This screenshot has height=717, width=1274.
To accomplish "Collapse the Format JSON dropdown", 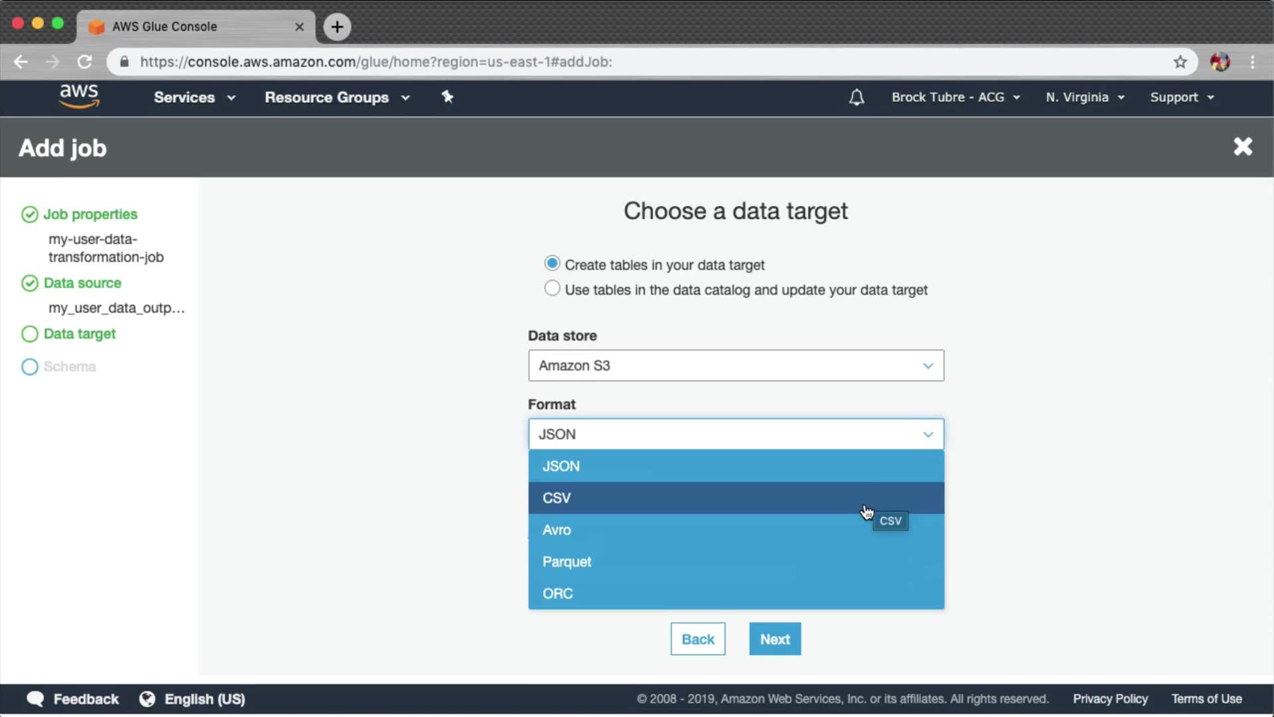I will click(x=735, y=434).
